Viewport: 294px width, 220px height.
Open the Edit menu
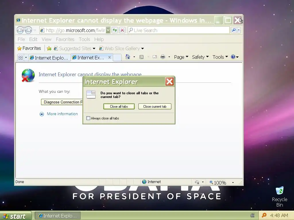pyautogui.click(x=33, y=39)
